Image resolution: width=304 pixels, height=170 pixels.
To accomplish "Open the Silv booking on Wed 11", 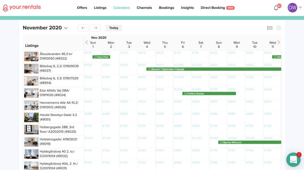I will pyautogui.click(x=277, y=57).
